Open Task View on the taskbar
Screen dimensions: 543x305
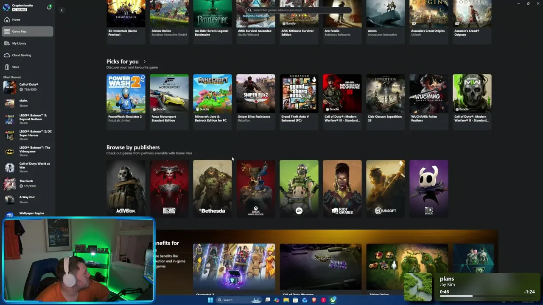pos(268,300)
